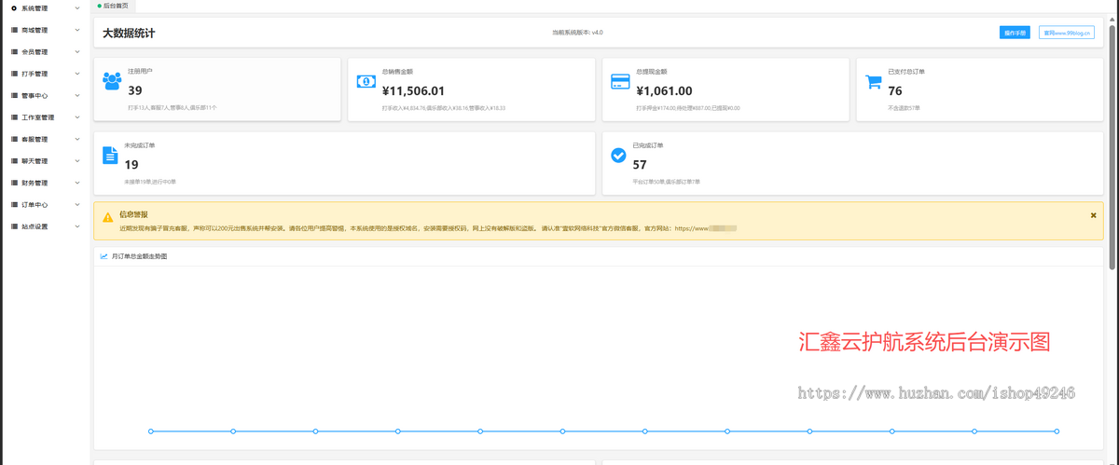Click the list icon beside 客服管理
The image size is (1119, 465).
coord(14,139)
